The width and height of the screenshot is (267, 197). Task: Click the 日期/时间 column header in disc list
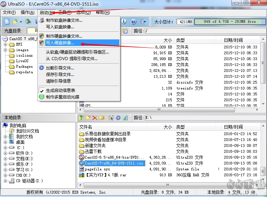(x=233, y=40)
